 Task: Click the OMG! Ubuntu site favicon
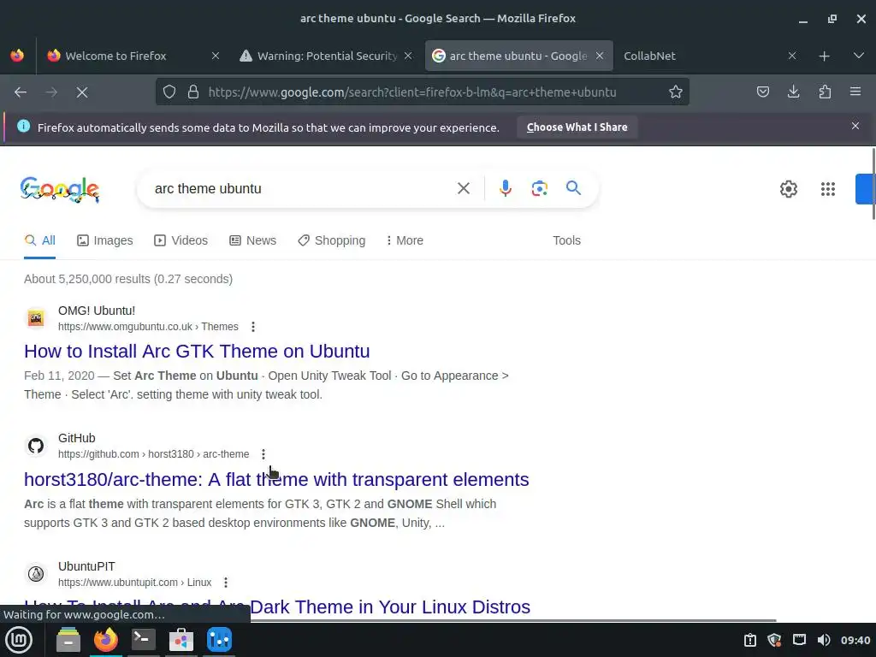coord(36,318)
